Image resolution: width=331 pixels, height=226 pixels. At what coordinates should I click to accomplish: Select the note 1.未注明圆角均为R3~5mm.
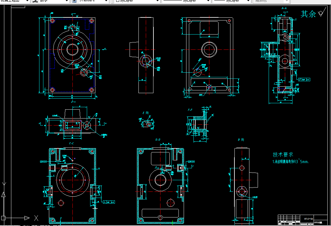pyautogui.click(x=290, y=162)
